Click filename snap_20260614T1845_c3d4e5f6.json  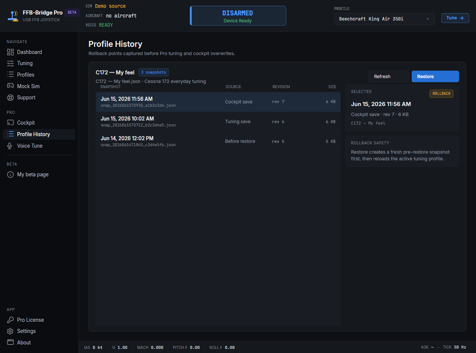pyautogui.click(x=138, y=145)
